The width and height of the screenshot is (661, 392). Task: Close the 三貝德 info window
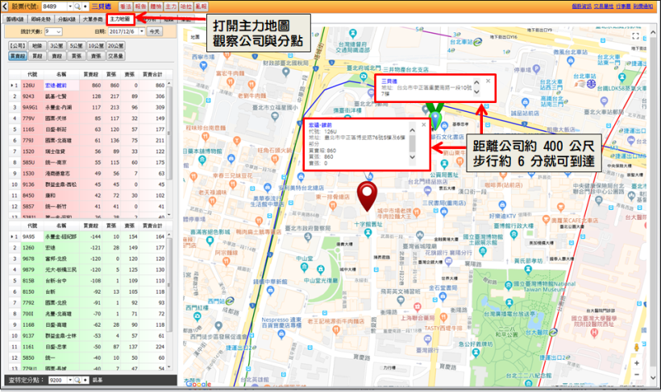tap(488, 80)
